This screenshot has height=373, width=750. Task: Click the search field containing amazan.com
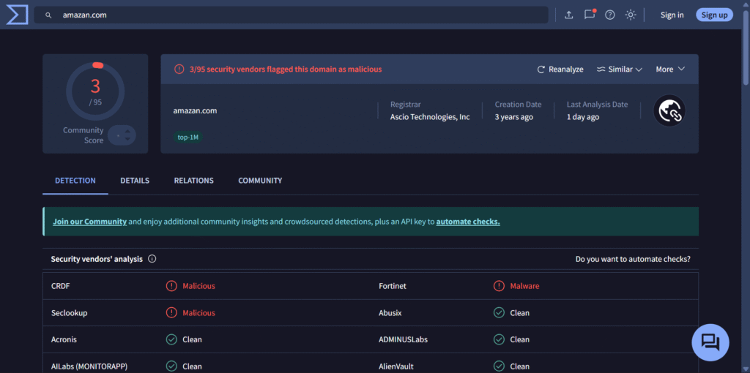tap(293, 15)
